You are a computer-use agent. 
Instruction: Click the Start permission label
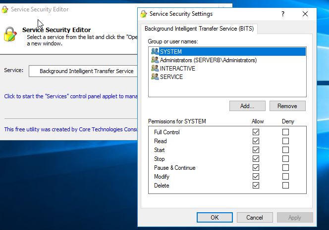click(x=159, y=150)
